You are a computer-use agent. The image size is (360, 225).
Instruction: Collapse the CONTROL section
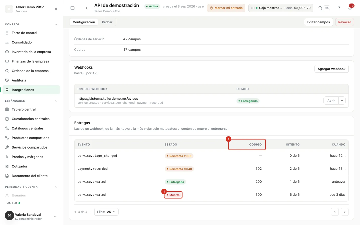click(56, 24)
